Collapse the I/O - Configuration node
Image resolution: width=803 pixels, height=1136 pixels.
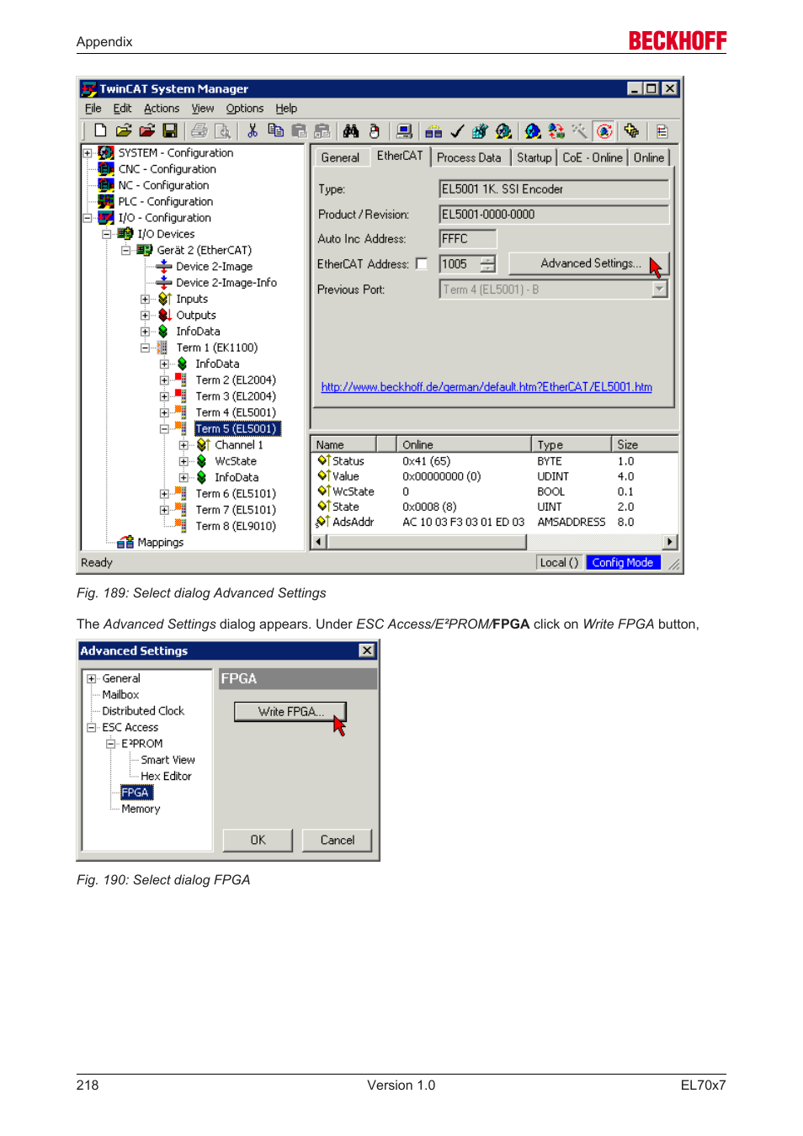[87, 218]
